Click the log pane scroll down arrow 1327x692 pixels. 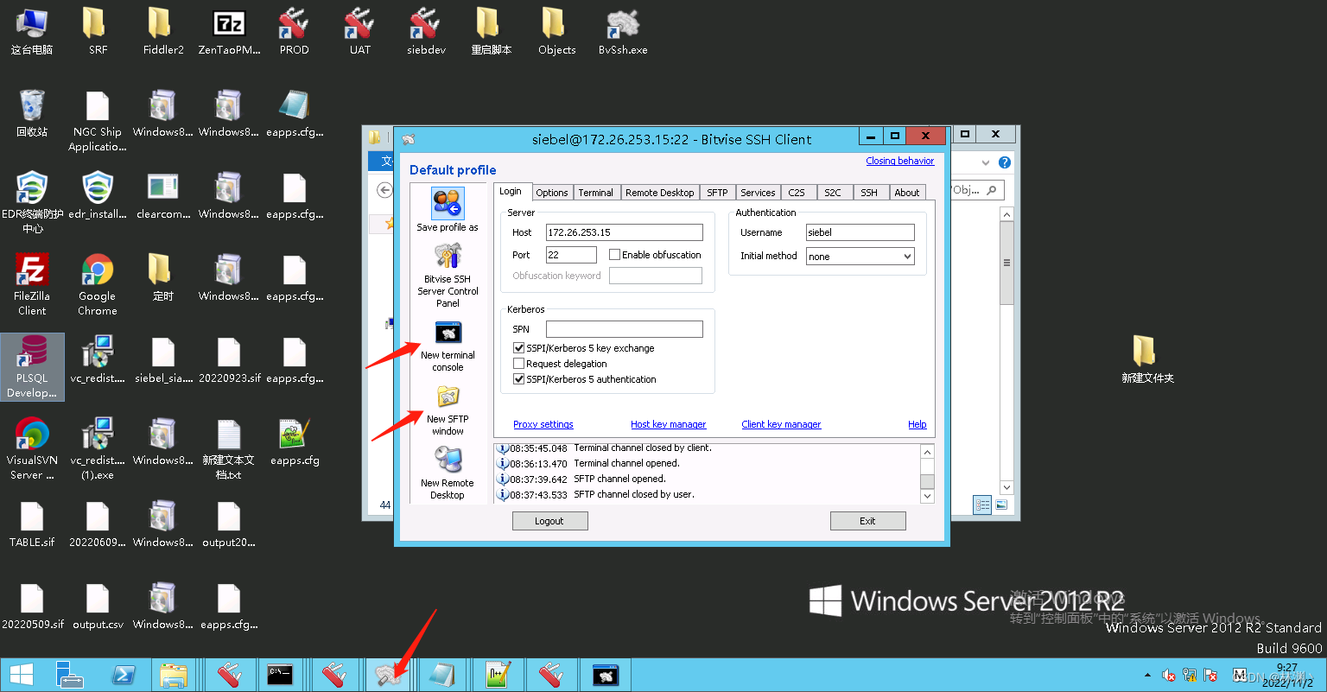(x=927, y=496)
